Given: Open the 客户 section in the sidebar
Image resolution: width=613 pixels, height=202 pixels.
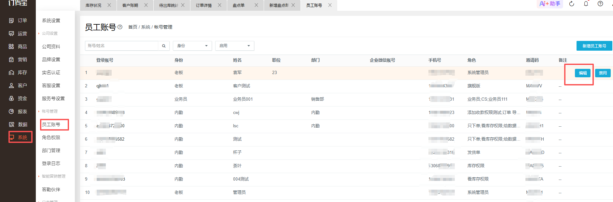Looking at the screenshot, I should pos(18,85).
